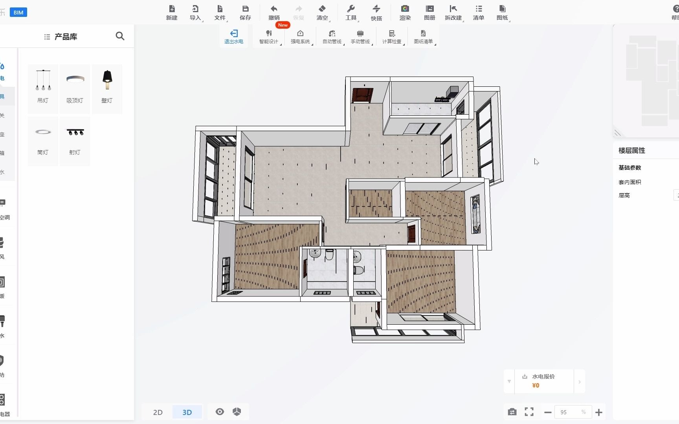Choose the 筒灯 downlight product
Image resolution: width=679 pixels, height=424 pixels.
[43, 141]
